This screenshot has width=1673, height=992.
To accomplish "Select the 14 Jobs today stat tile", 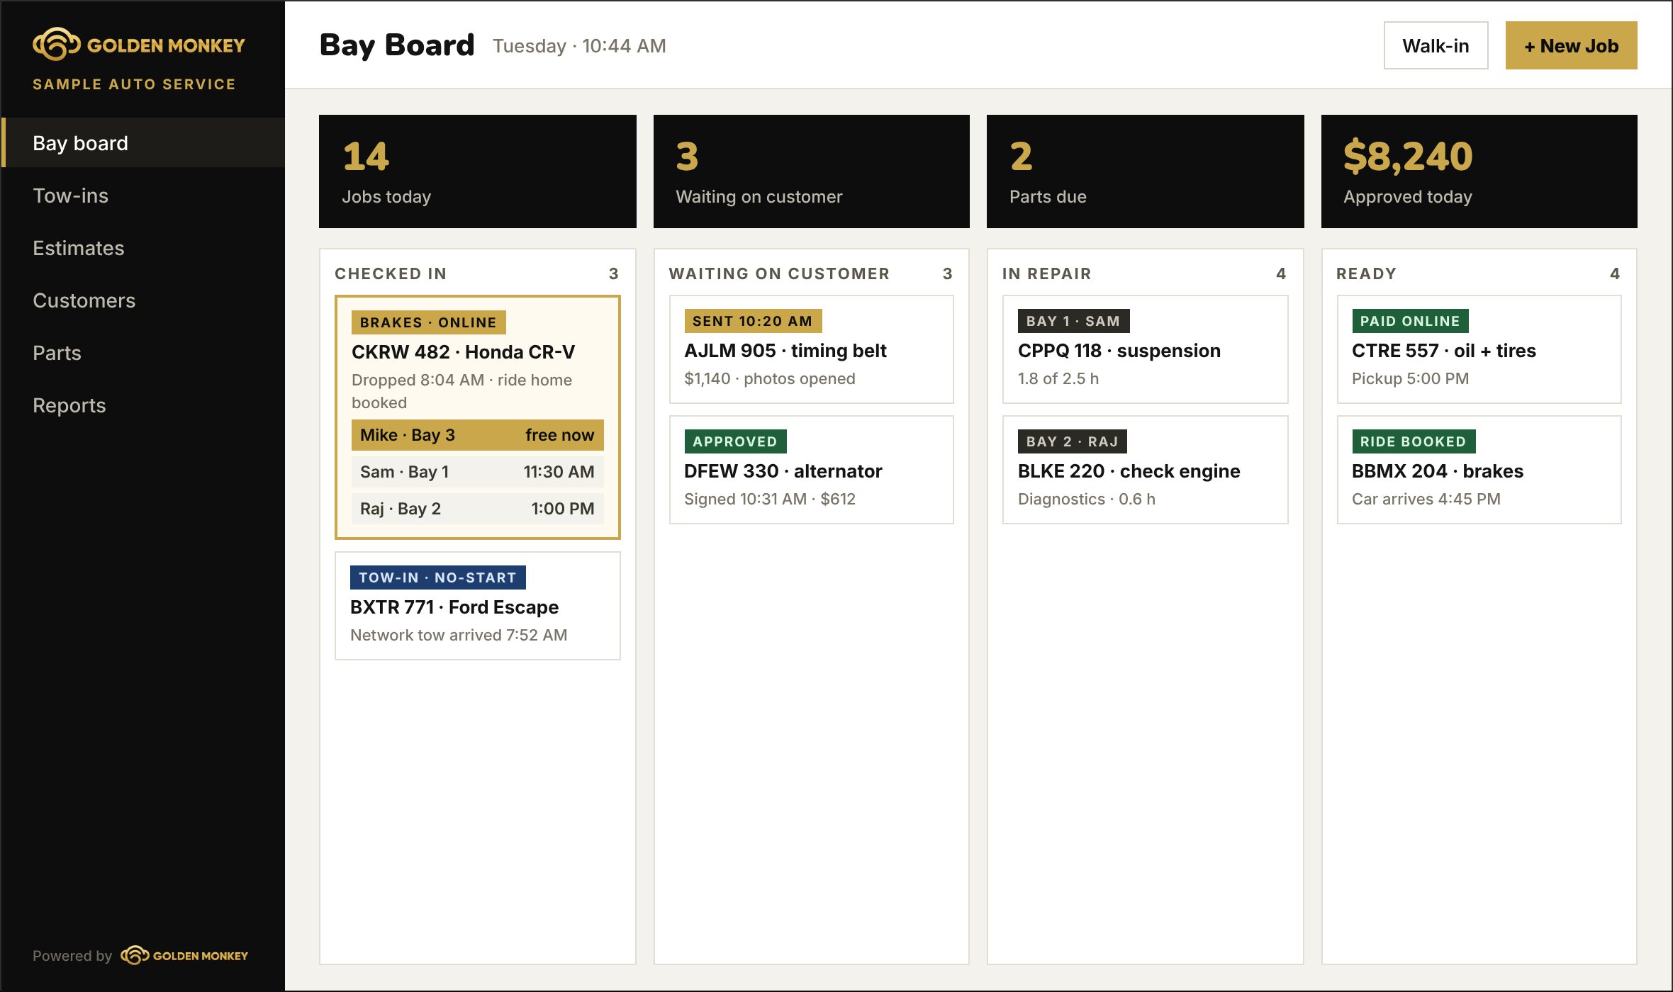I will coord(477,171).
